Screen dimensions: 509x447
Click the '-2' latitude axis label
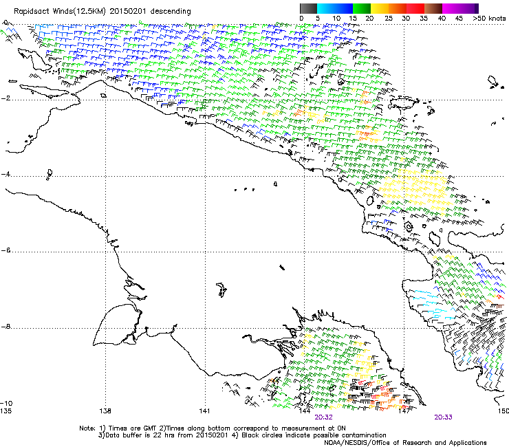[x=6, y=98]
